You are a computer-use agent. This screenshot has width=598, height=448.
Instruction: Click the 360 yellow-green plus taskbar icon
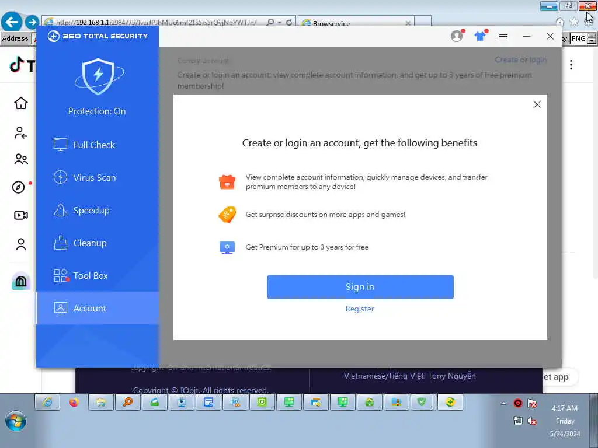[x=450, y=402]
